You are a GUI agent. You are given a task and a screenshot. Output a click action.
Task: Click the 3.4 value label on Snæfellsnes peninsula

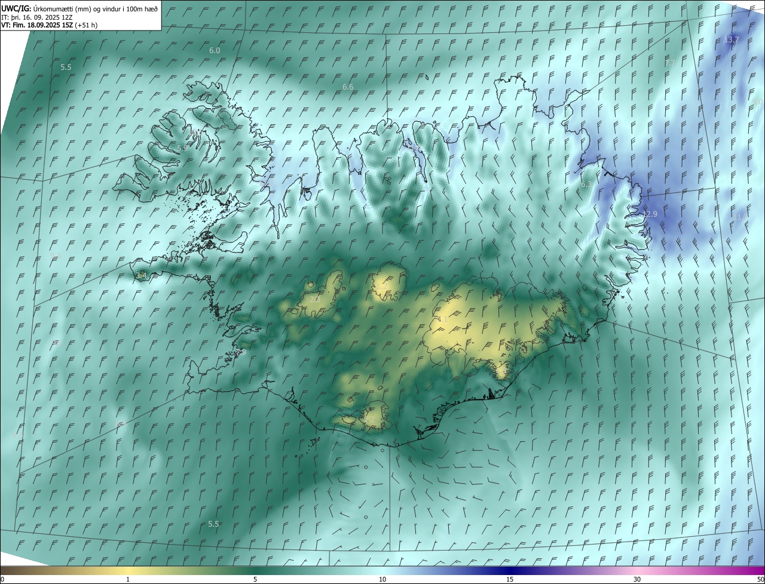(x=141, y=275)
